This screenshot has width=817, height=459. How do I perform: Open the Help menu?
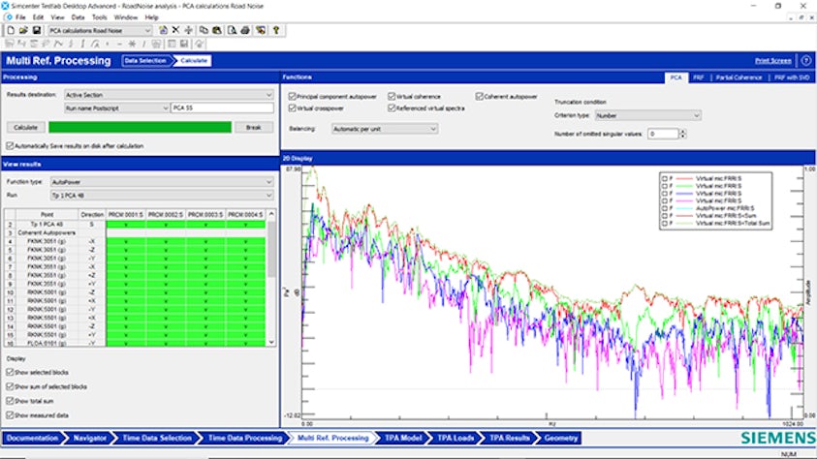[151, 17]
